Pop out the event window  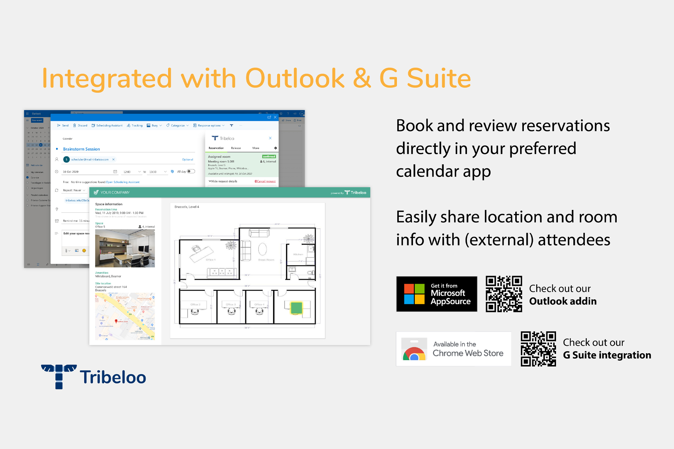[x=269, y=117]
